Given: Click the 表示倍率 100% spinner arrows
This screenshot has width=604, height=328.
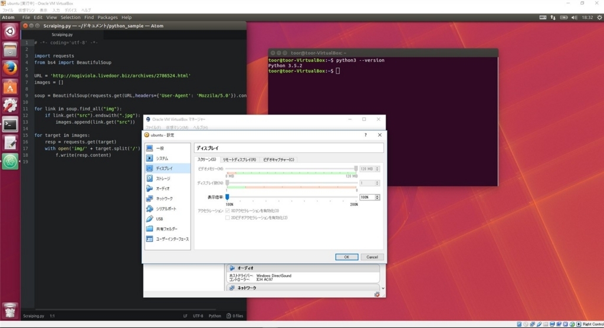Looking at the screenshot, I should 377,197.
